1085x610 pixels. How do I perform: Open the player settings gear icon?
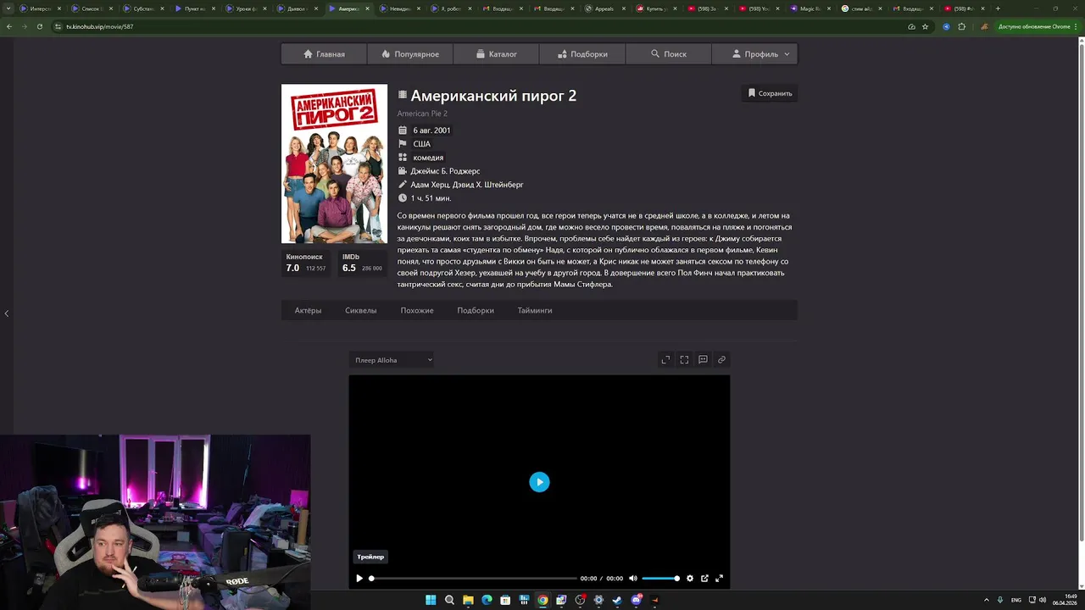click(690, 579)
